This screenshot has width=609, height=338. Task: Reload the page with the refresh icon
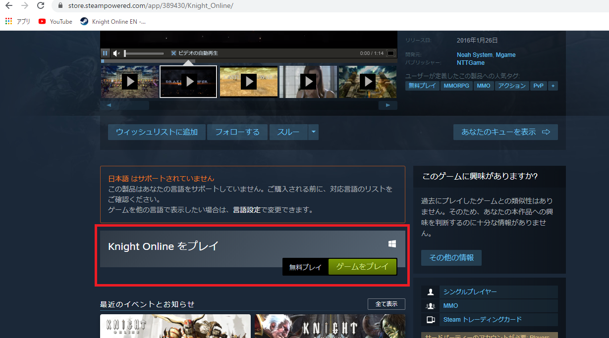click(41, 6)
